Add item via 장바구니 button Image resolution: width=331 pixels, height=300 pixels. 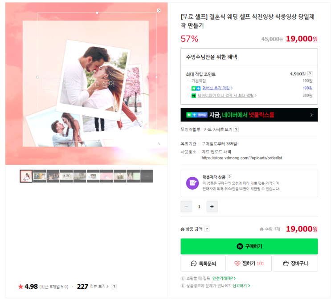295,264
